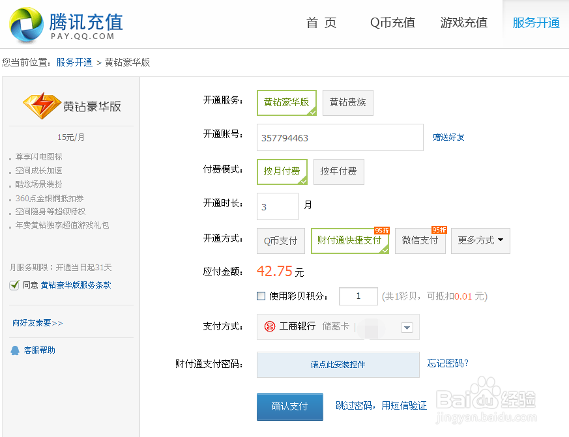Toggle the 黄钻豪华版 service terms agreement checkbox

tap(14, 285)
